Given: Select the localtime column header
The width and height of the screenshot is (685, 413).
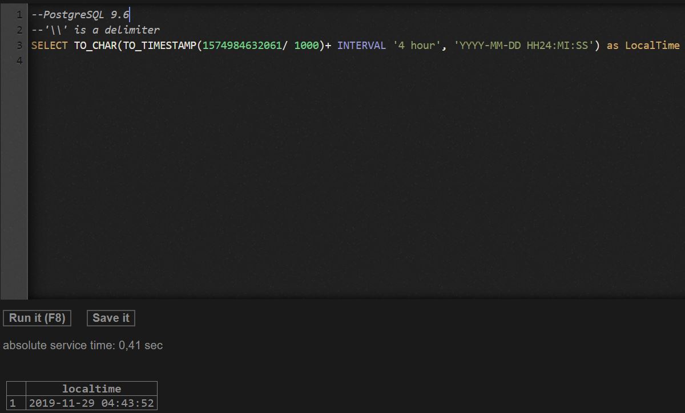Looking at the screenshot, I should [91, 389].
